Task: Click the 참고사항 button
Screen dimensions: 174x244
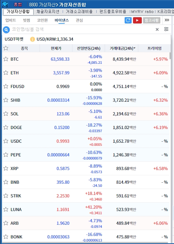Action: [x=152, y=20]
